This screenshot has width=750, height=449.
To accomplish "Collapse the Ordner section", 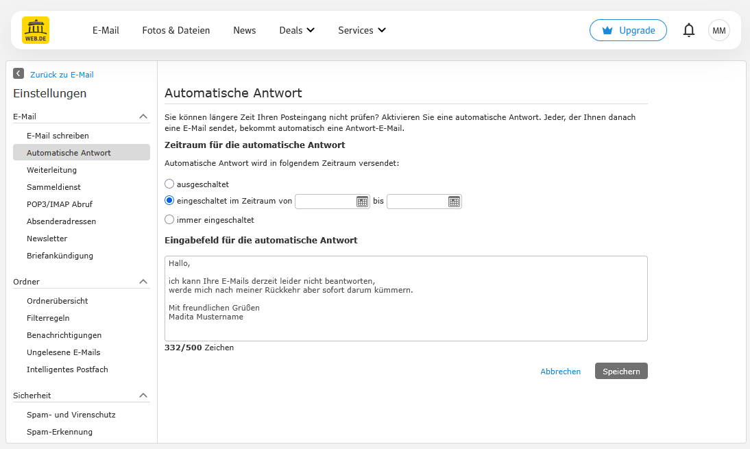I will click(x=143, y=281).
